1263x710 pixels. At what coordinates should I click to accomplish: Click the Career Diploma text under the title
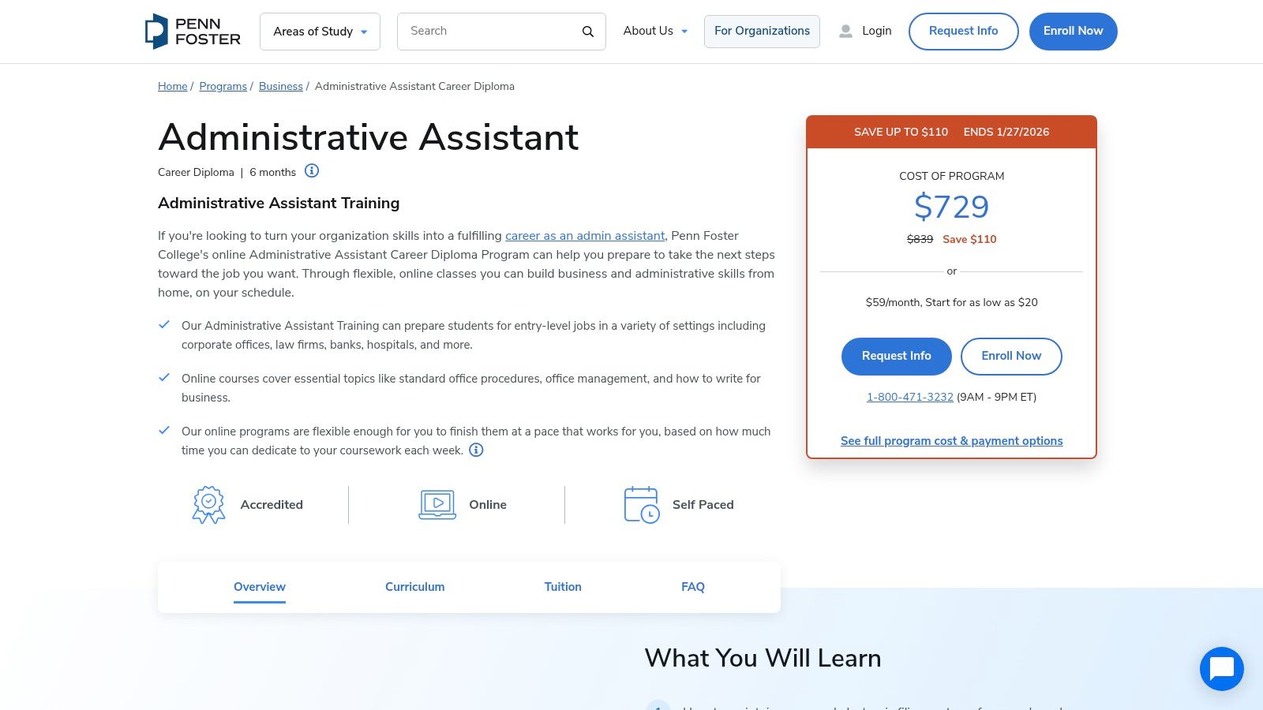tap(196, 172)
